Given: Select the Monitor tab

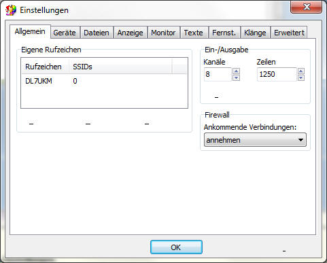Looking at the screenshot, I should tap(163, 33).
